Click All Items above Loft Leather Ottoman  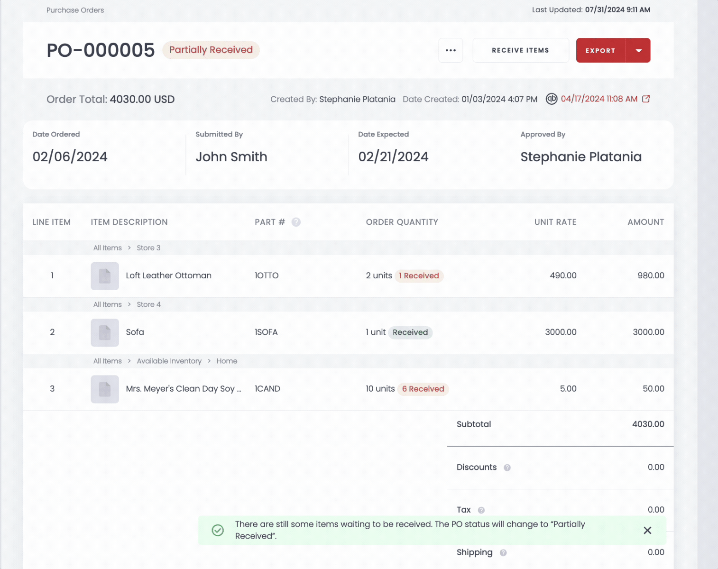click(108, 248)
